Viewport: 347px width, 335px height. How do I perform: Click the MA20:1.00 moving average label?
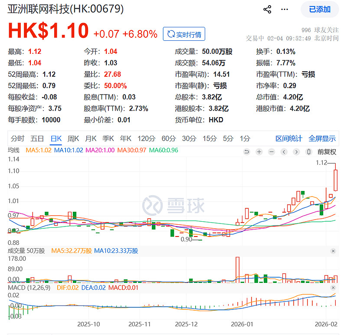click(x=100, y=150)
